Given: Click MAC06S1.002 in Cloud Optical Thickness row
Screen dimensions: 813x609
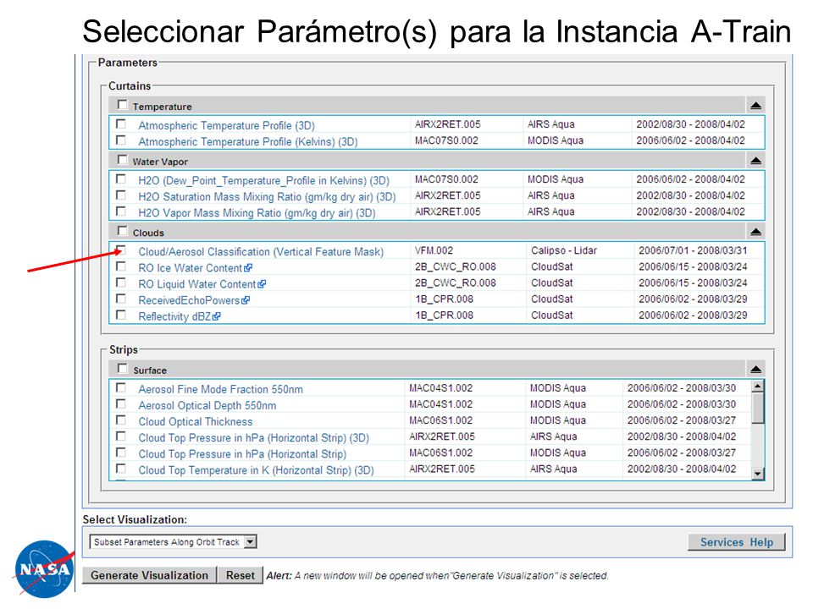Looking at the screenshot, I should [440, 420].
